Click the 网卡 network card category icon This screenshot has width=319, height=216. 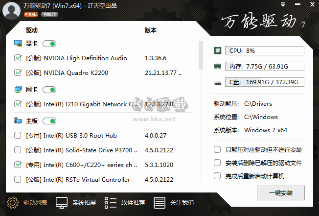pos(18,89)
